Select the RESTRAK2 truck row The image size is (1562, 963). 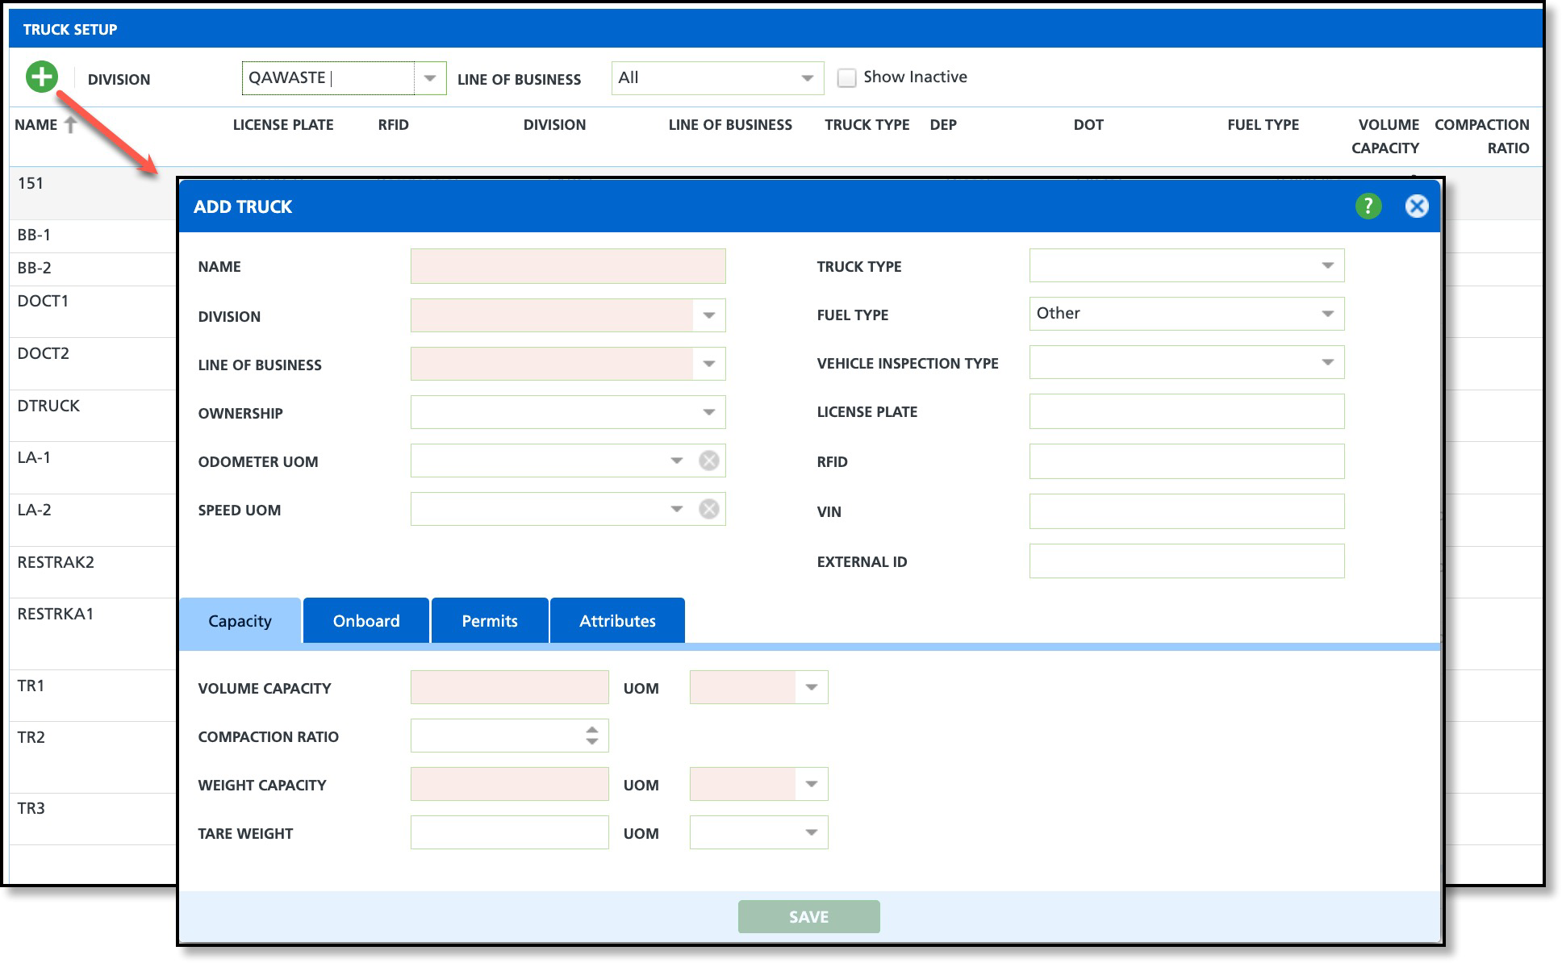click(56, 562)
